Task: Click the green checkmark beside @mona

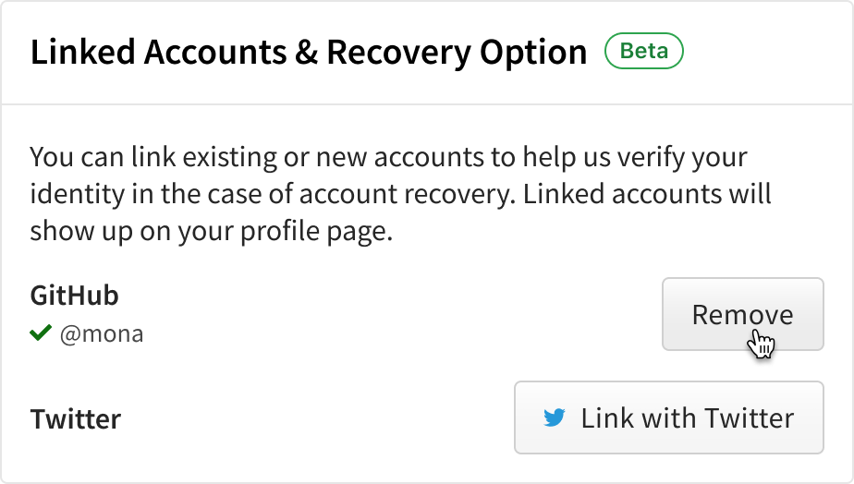Action: [x=40, y=333]
